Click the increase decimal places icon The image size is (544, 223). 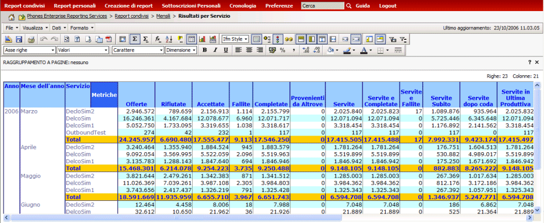click(x=305, y=50)
